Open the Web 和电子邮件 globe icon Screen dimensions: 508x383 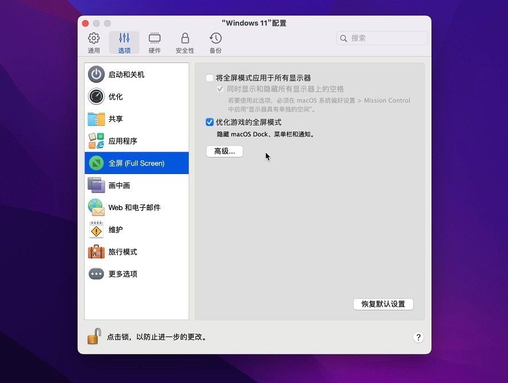(x=96, y=207)
